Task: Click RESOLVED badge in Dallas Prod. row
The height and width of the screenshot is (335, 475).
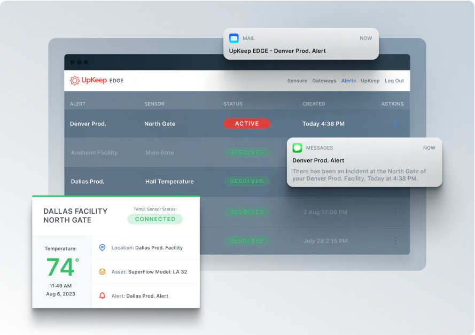Action: click(x=247, y=181)
